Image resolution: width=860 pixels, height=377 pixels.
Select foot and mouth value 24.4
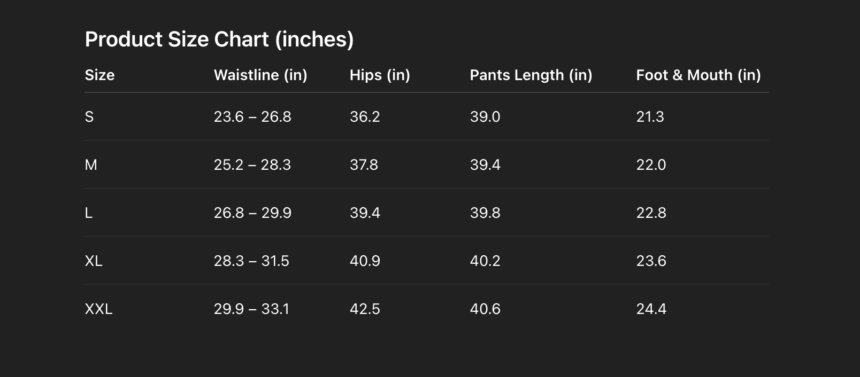coord(651,309)
